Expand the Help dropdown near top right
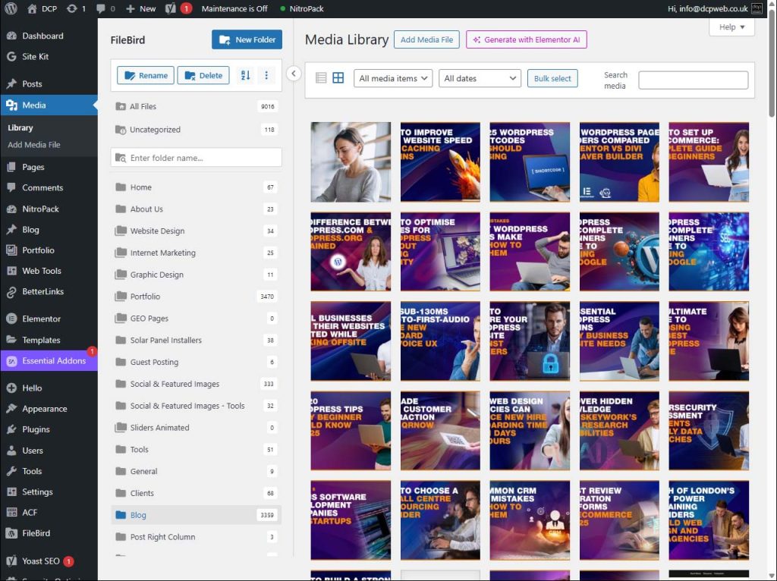This screenshot has height=581, width=777. click(x=731, y=27)
